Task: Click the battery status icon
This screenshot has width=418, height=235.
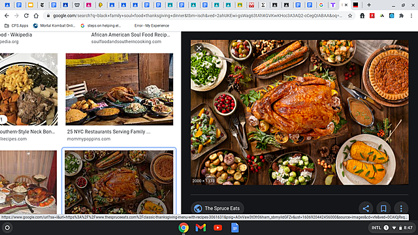Action: 400,228
